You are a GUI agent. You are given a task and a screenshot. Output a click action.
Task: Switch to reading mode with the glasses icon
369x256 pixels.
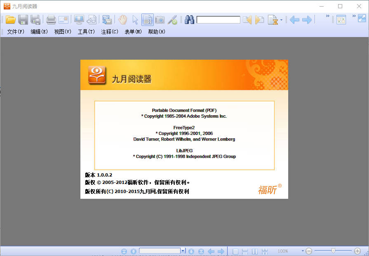[x=92, y=20]
